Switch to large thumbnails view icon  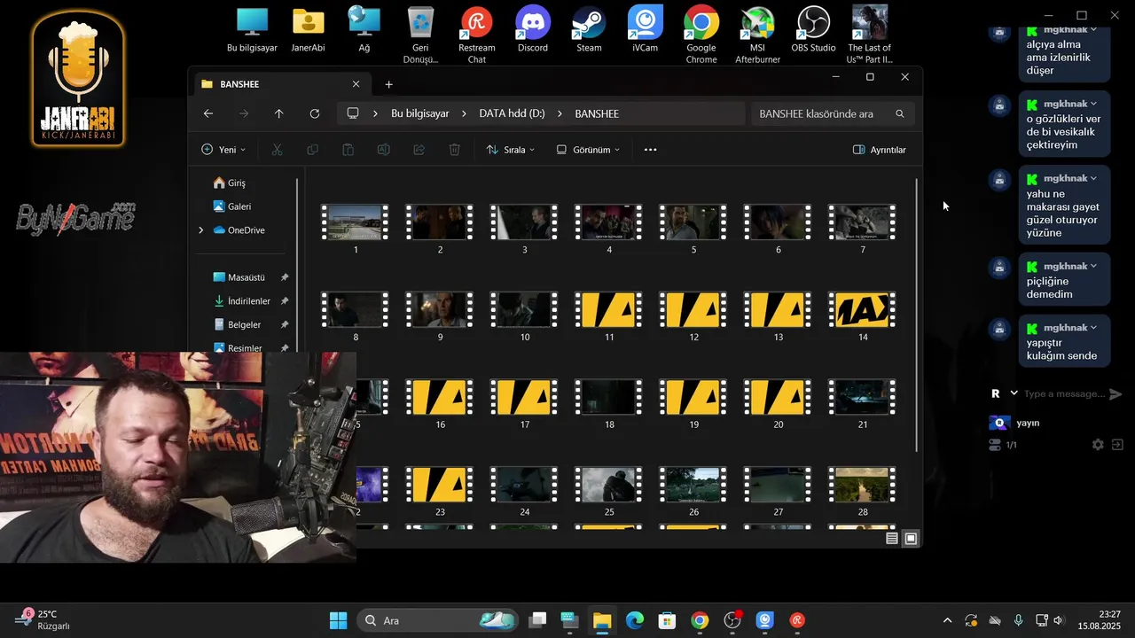tap(911, 538)
